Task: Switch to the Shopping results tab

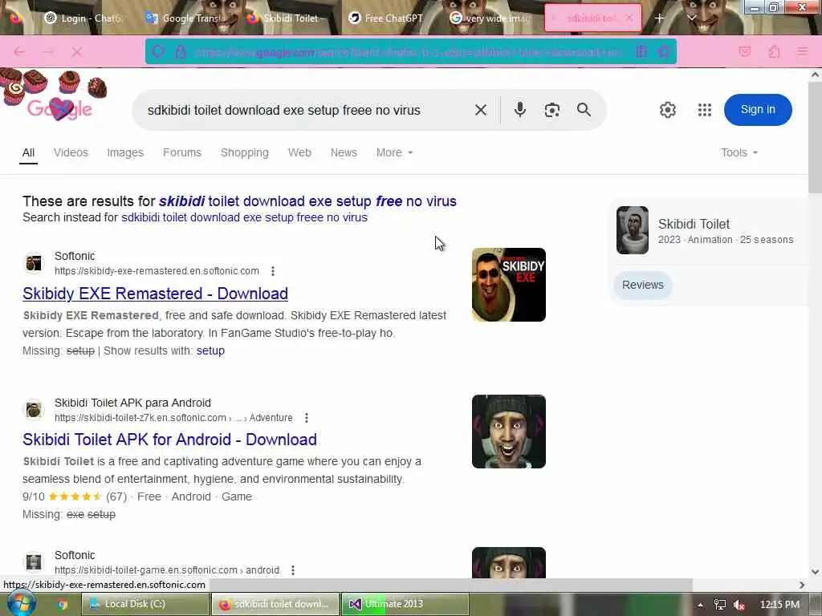Action: click(x=244, y=152)
